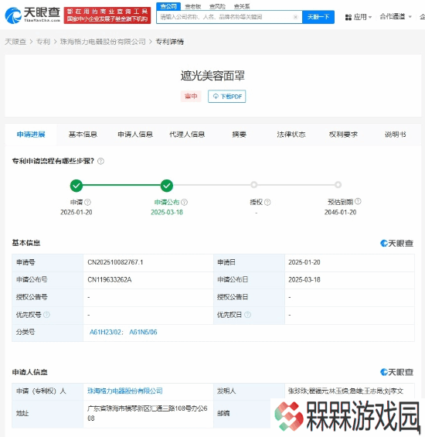Go to 专利 breadcrumb link
The width and height of the screenshot is (425, 437).
(43, 42)
